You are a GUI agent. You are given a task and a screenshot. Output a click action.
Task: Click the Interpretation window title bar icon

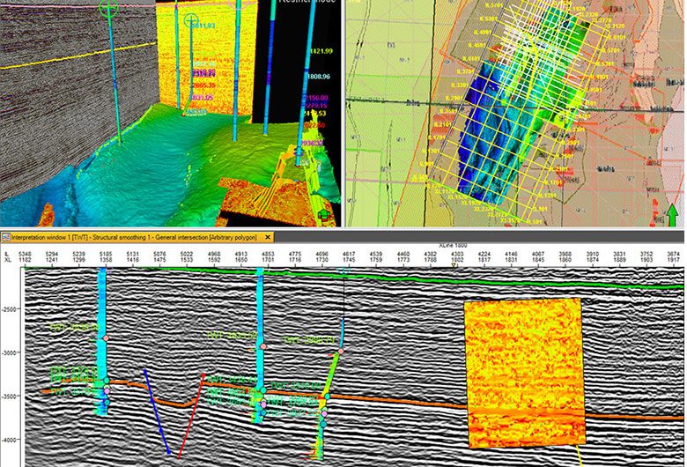tap(6, 238)
